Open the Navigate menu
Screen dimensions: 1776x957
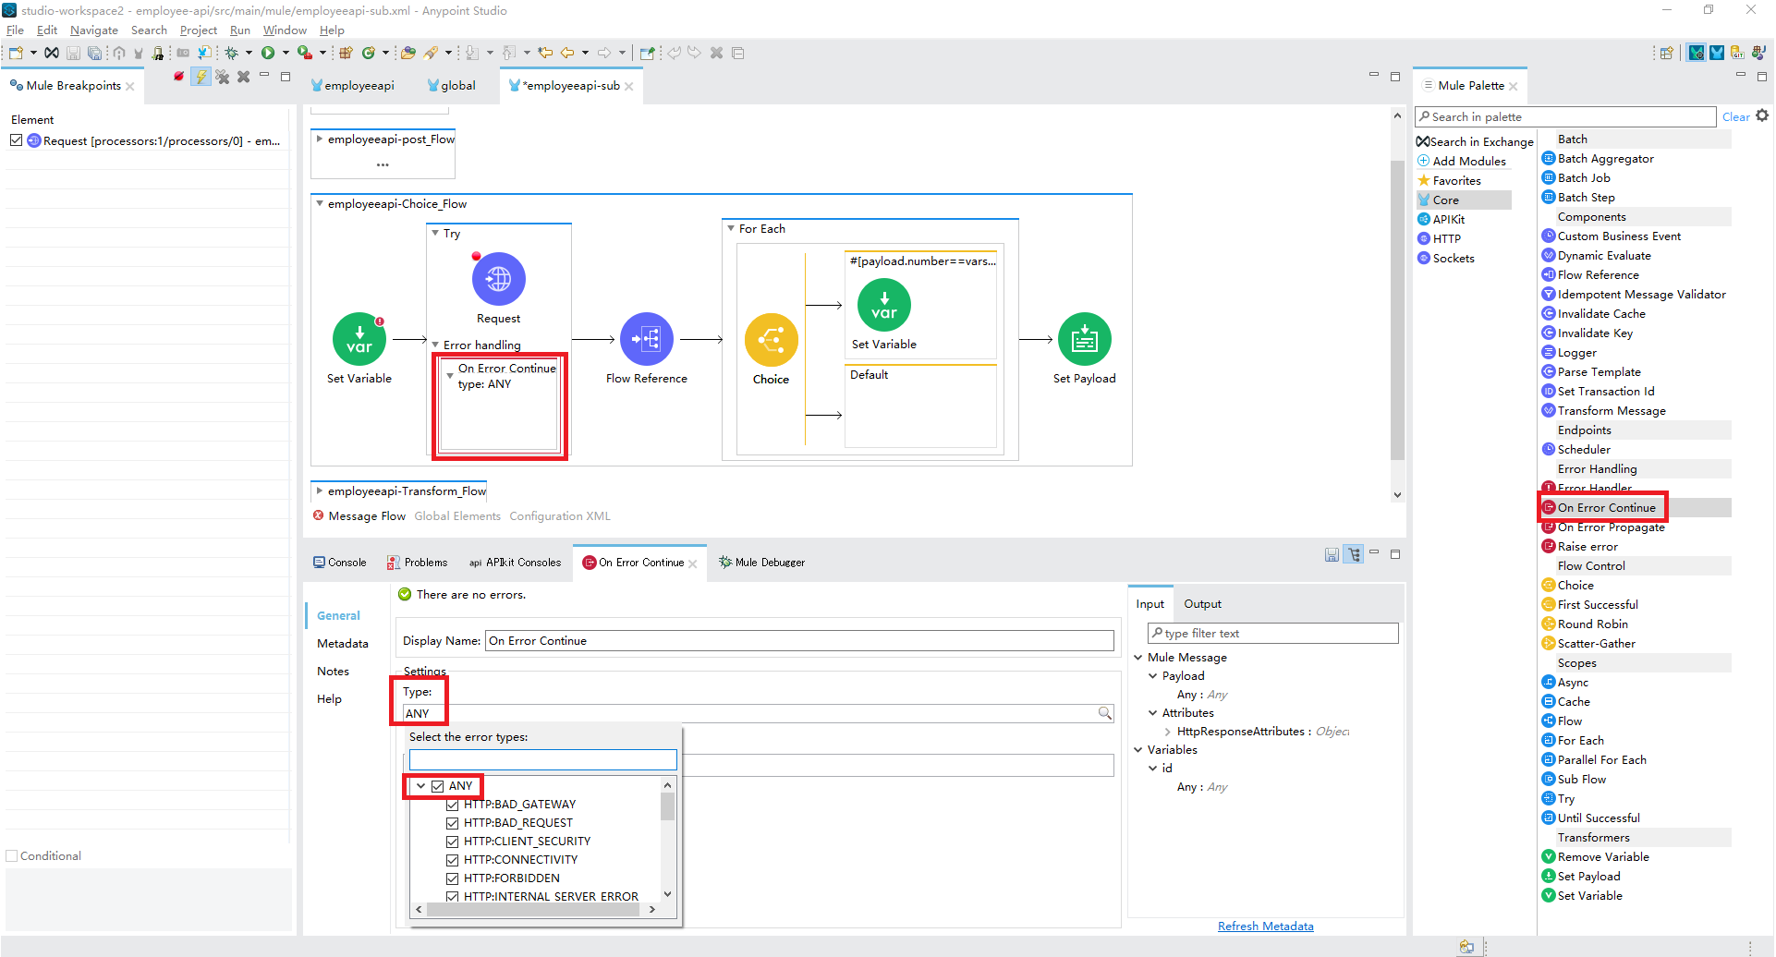(94, 30)
